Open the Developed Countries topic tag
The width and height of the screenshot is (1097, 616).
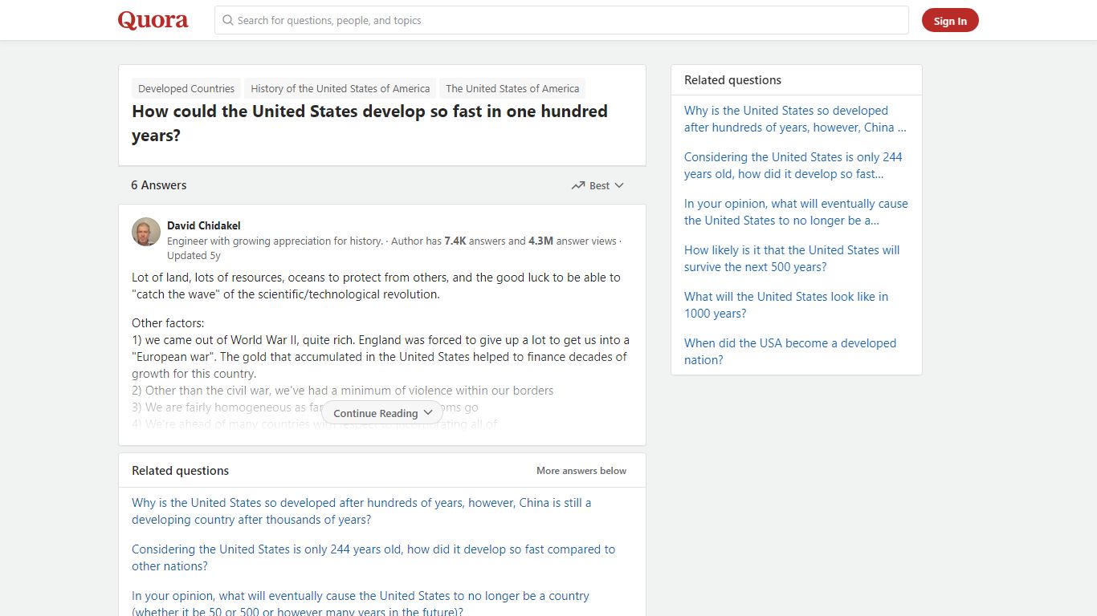point(186,88)
